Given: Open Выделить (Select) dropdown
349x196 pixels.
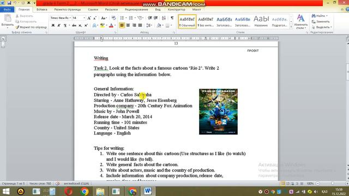Looking at the screenshot, I should (322, 27).
